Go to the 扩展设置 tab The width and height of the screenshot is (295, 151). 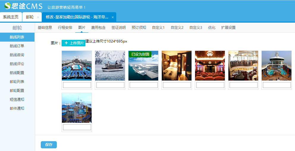(x=228, y=28)
